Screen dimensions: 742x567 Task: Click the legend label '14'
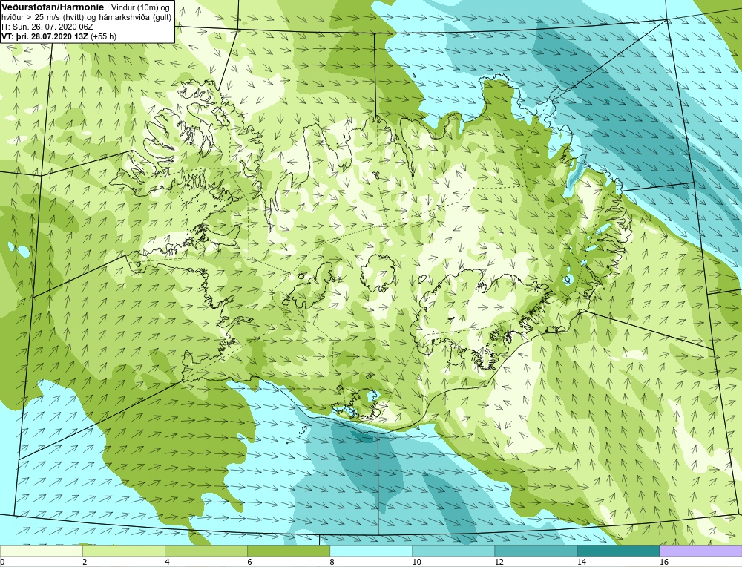581,562
